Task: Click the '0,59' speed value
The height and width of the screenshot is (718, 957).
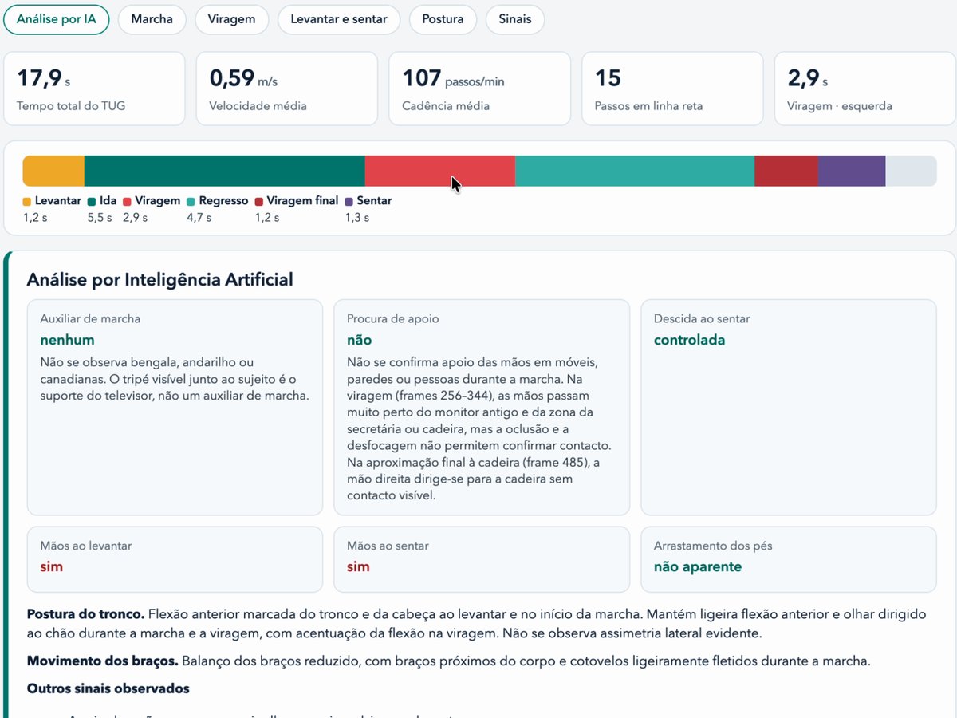Action: [231, 78]
